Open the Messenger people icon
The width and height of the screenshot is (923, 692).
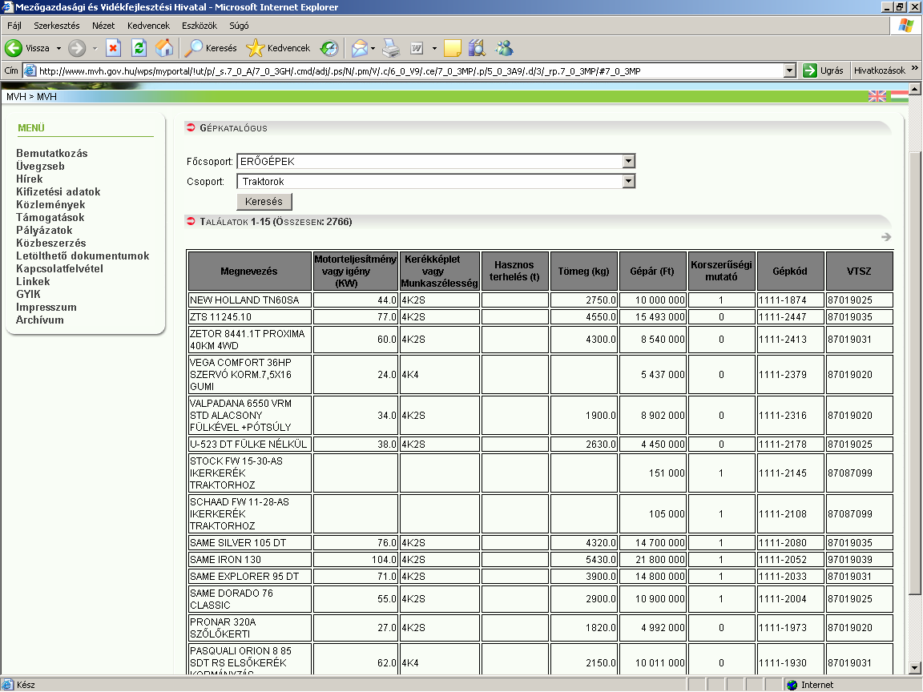click(505, 48)
